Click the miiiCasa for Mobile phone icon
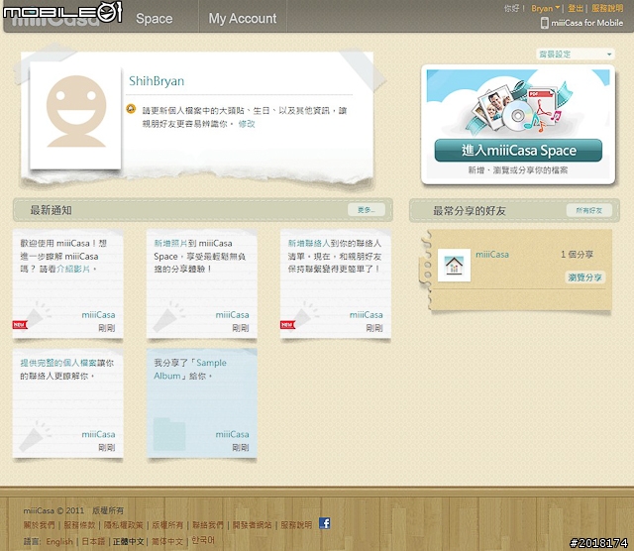This screenshot has height=551, width=634. click(544, 23)
